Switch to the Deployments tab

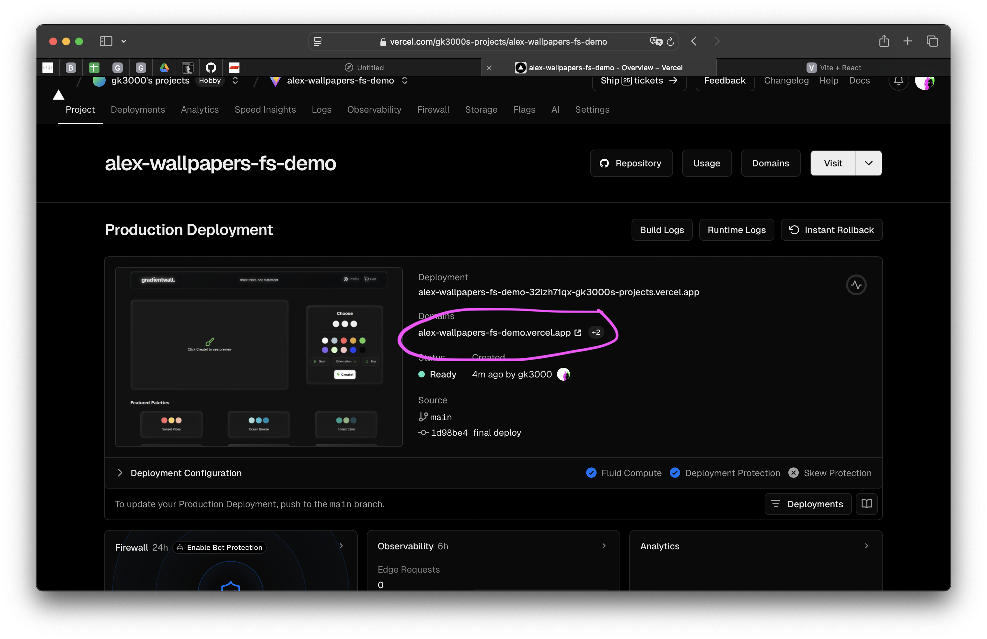(138, 109)
